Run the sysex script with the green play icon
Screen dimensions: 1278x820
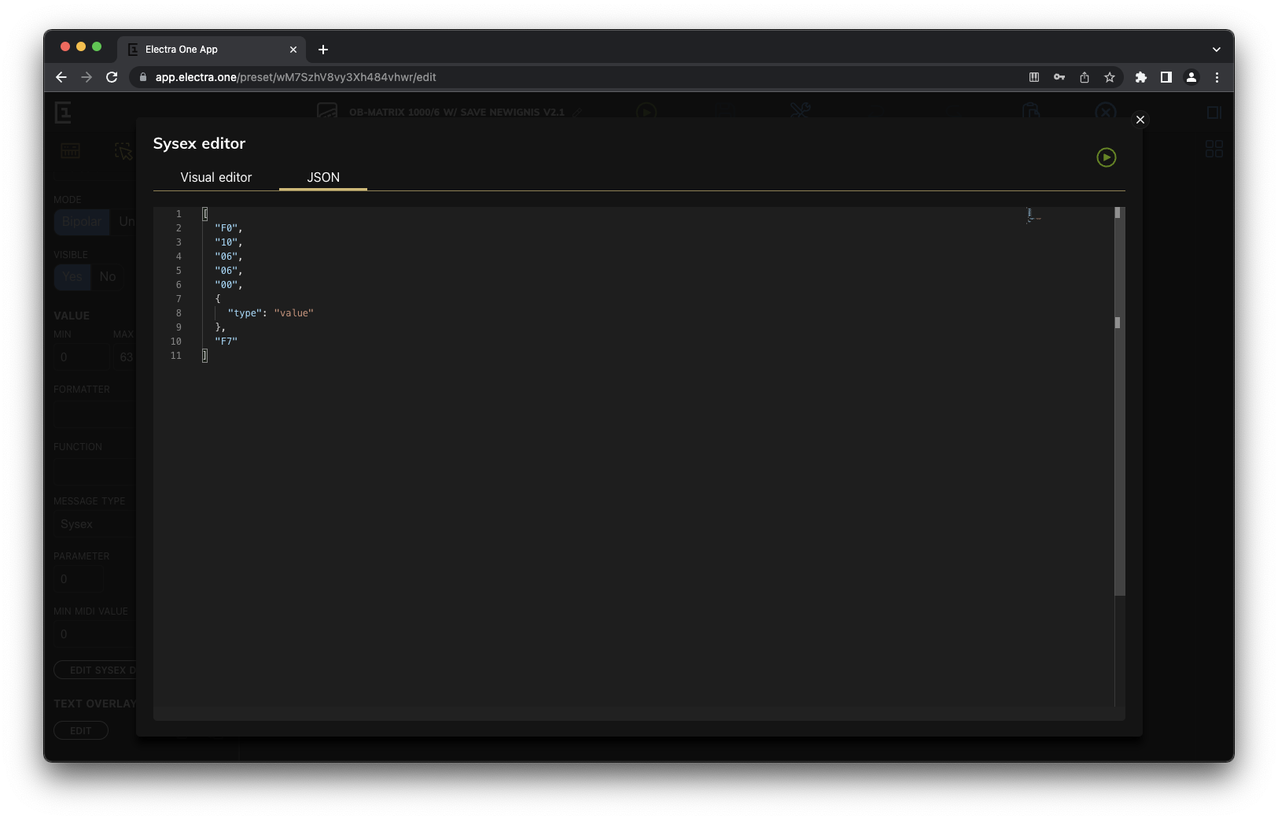pos(1106,157)
